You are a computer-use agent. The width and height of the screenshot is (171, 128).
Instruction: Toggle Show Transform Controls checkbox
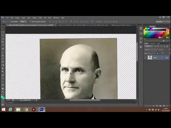pyautogui.click(x=30, y=22)
